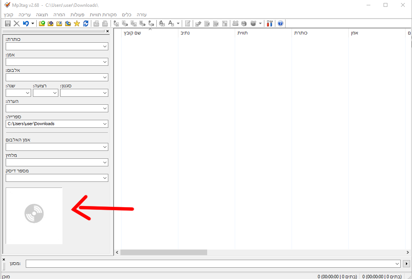Screen dimensions: 412x279
Task: Expand the רצועה dropdown
Action: click(x=55, y=93)
